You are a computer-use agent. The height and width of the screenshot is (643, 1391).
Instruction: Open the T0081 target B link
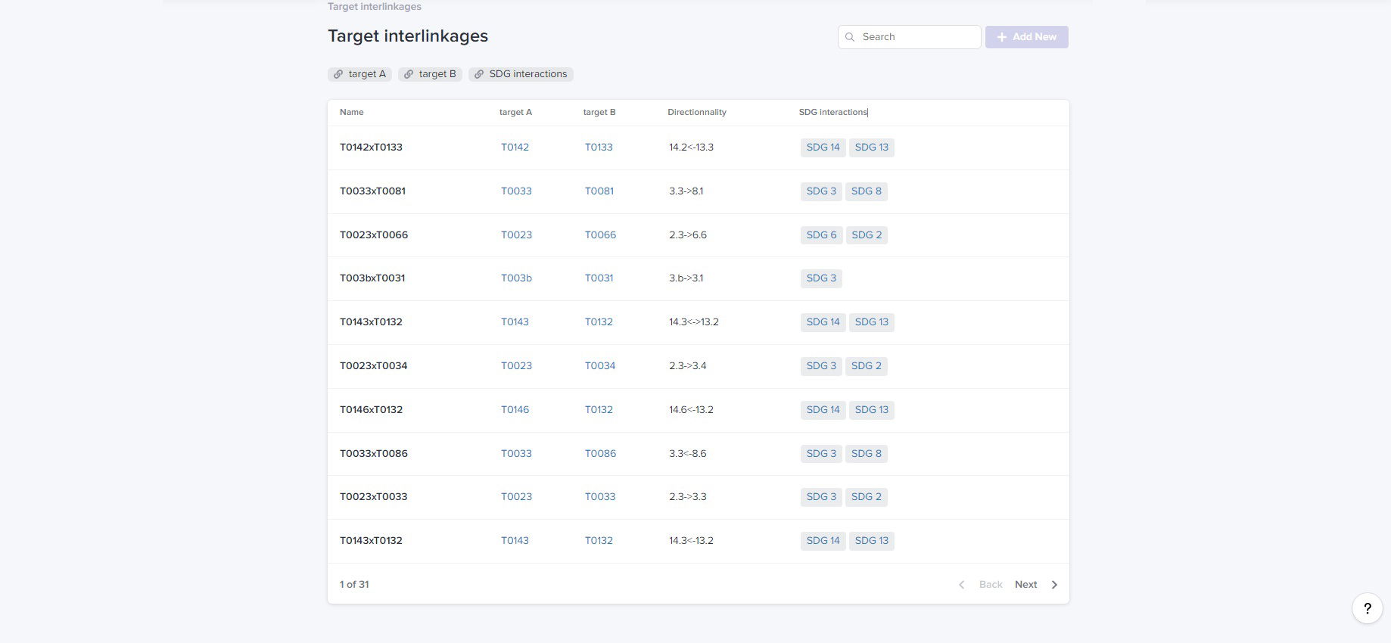click(x=599, y=191)
